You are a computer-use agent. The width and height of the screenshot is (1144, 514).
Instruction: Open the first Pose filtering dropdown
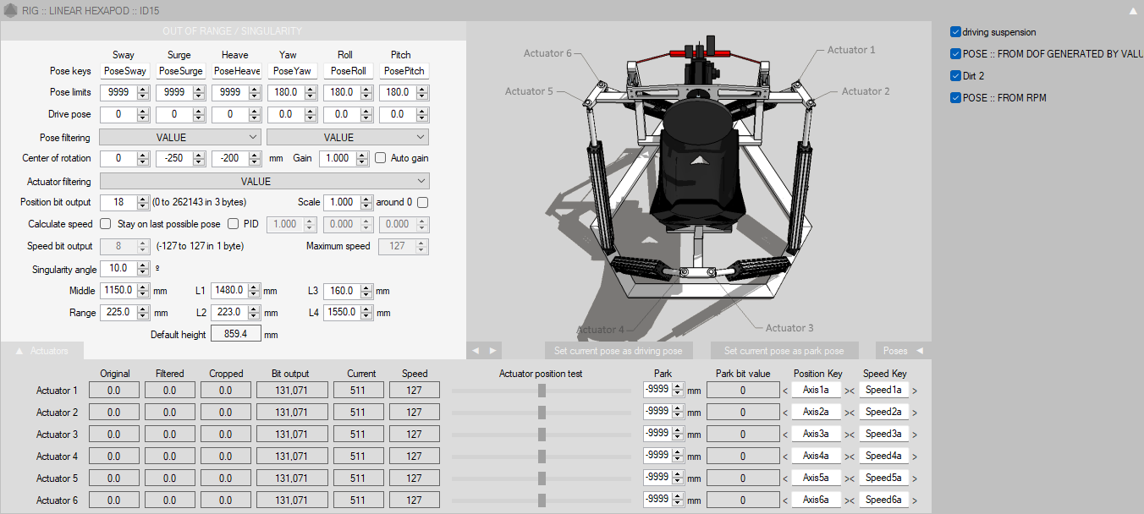click(x=180, y=137)
